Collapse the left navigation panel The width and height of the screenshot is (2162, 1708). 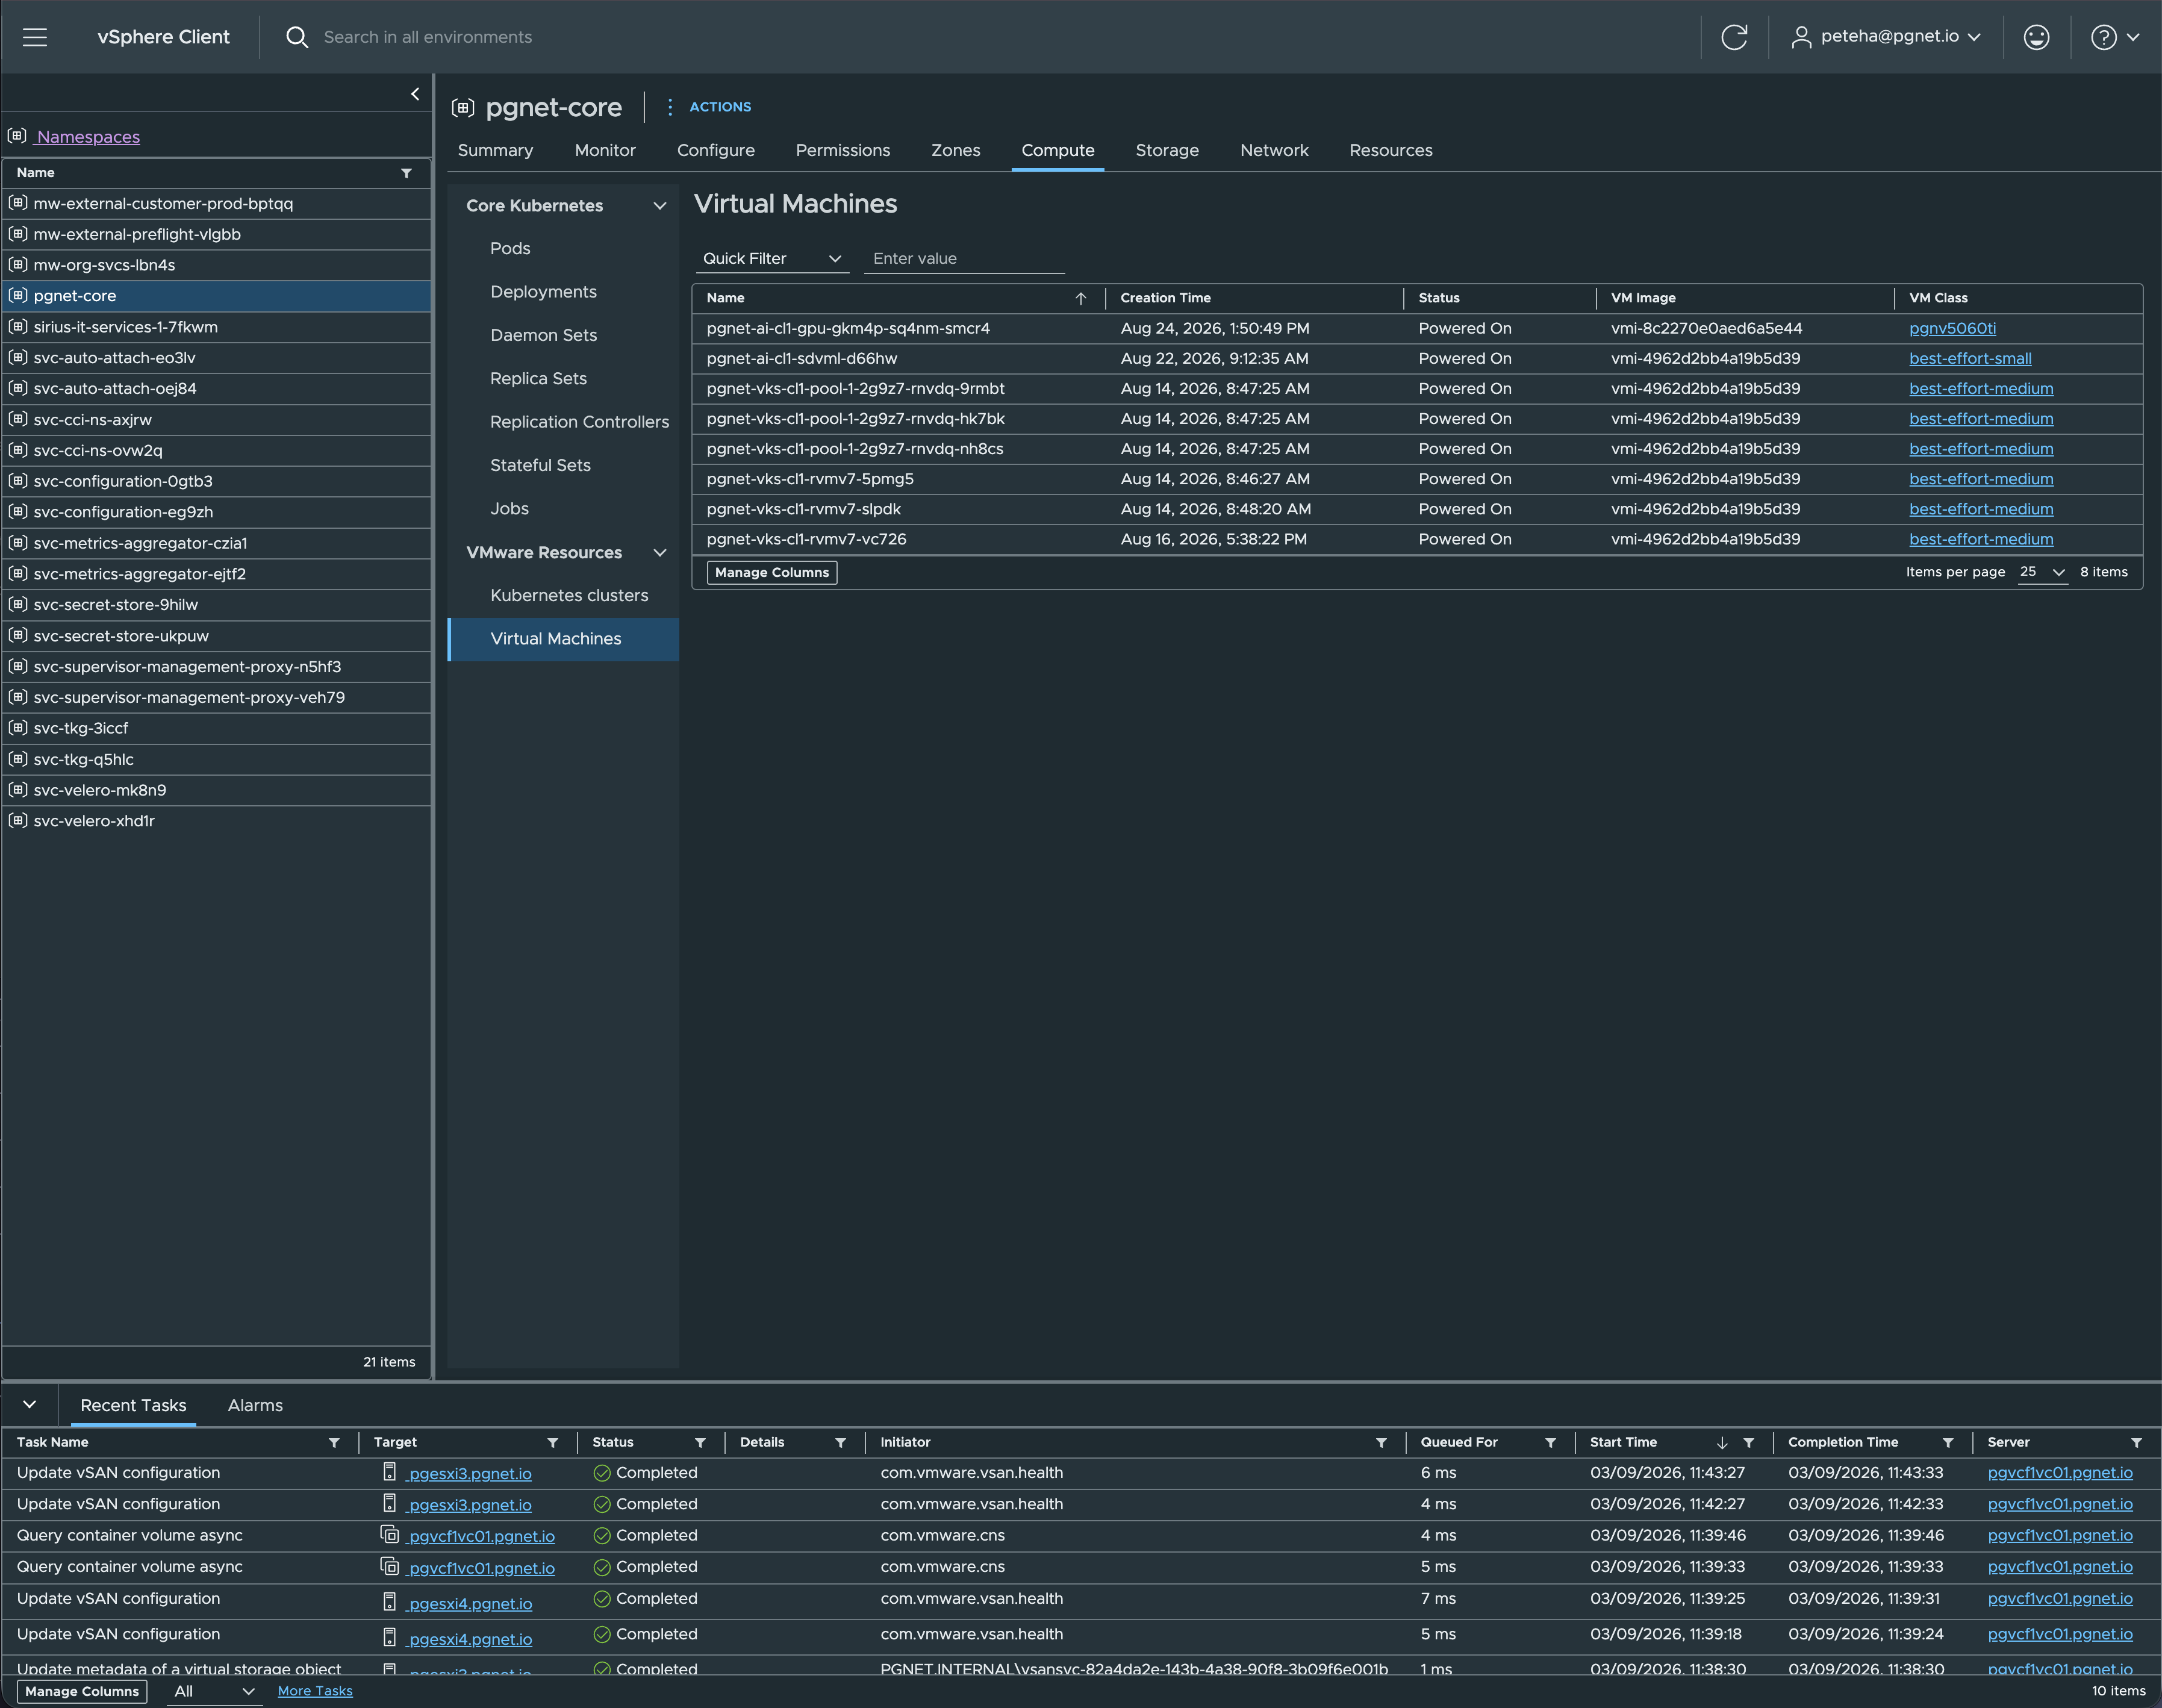pyautogui.click(x=415, y=94)
